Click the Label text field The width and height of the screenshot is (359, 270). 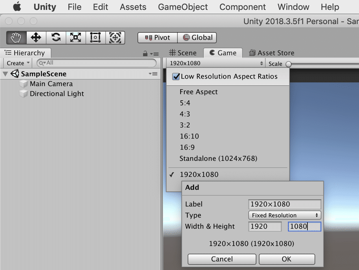click(285, 204)
